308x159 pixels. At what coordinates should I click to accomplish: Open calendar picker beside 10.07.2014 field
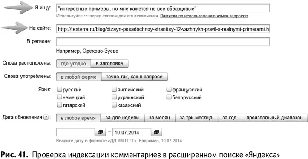click(156, 132)
